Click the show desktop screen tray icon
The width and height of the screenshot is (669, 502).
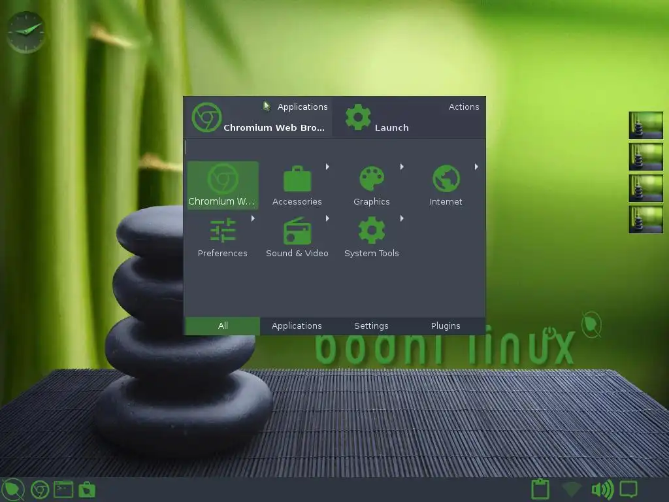[x=628, y=489]
